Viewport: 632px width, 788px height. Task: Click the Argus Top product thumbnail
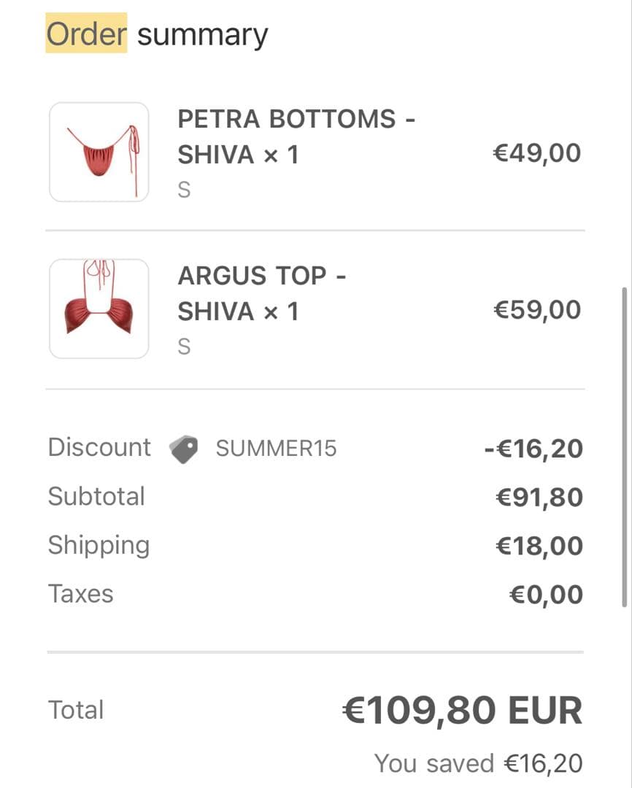click(x=99, y=309)
